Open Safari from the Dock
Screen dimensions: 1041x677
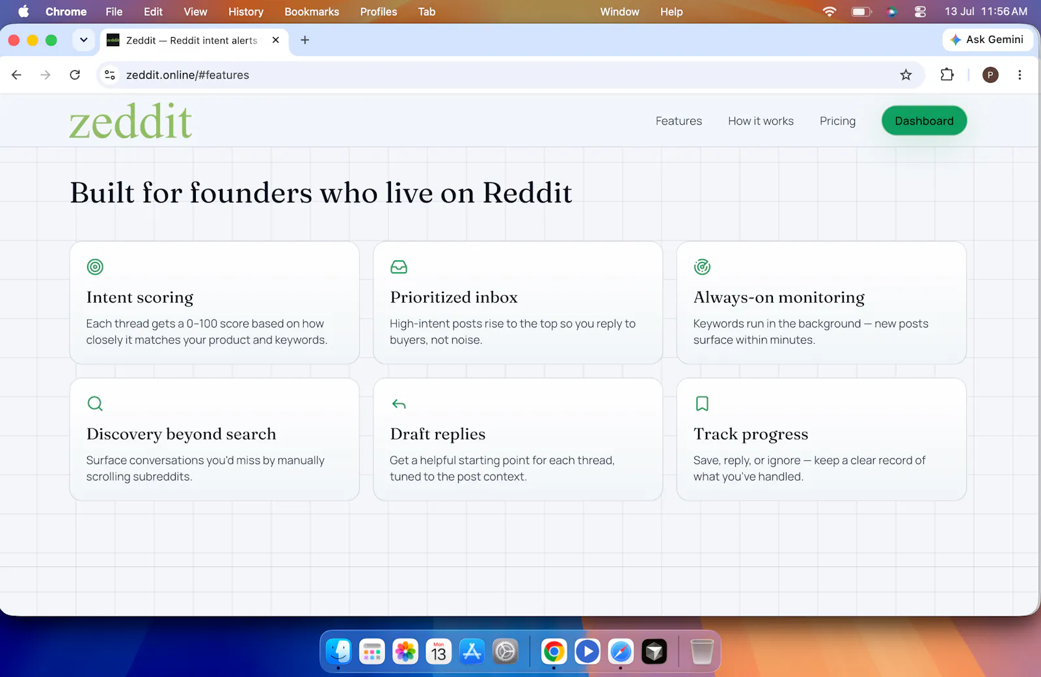(x=621, y=651)
